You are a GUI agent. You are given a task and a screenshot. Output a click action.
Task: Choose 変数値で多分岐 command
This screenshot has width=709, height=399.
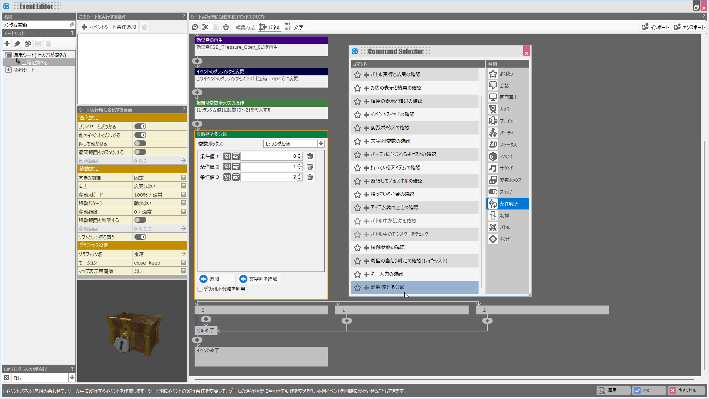coord(415,287)
